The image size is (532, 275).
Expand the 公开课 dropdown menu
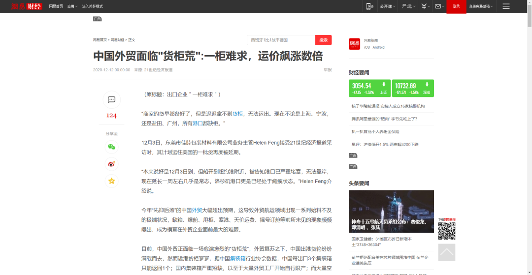387,6
